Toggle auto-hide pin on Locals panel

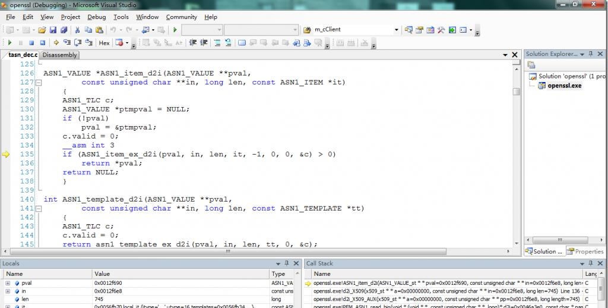[287, 263]
